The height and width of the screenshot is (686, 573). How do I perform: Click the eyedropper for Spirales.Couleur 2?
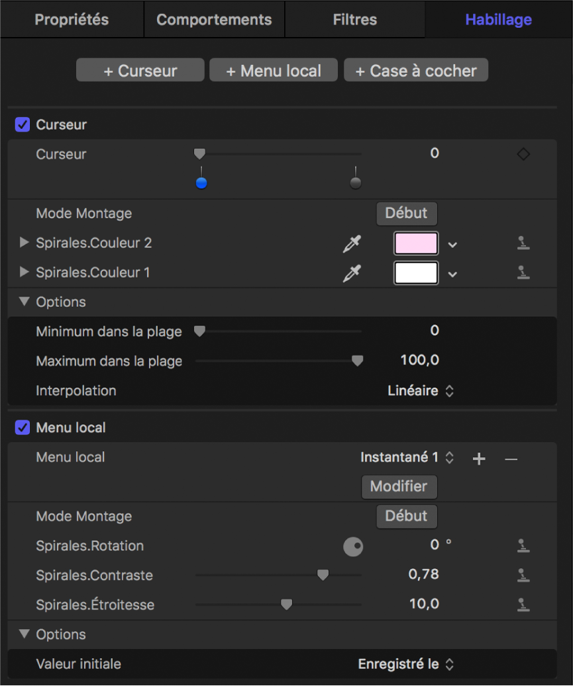click(352, 243)
